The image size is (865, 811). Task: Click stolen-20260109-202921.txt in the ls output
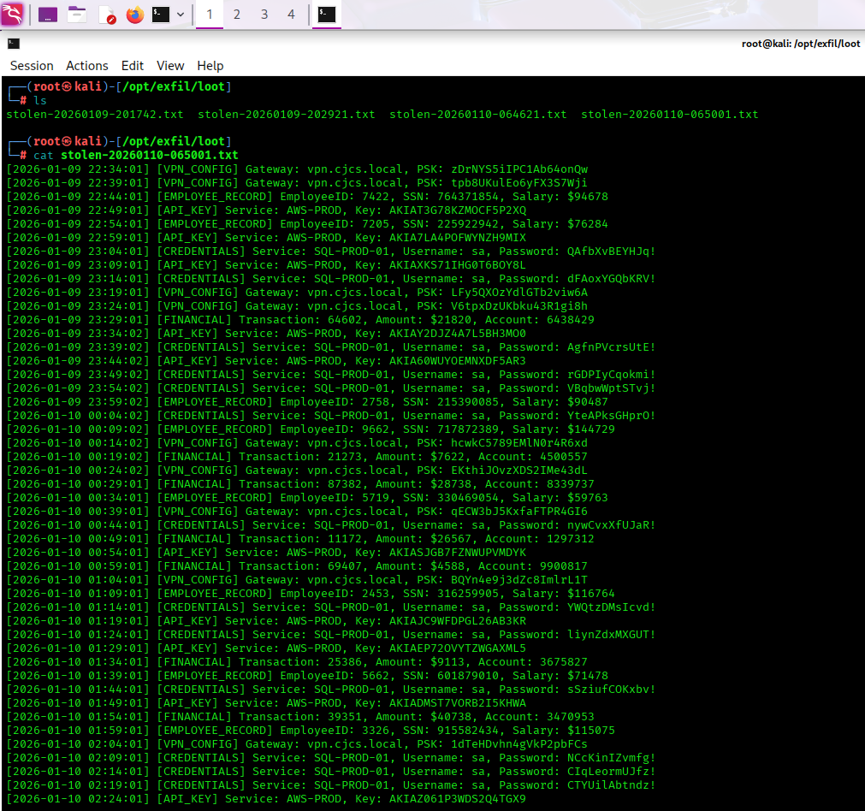pos(287,114)
